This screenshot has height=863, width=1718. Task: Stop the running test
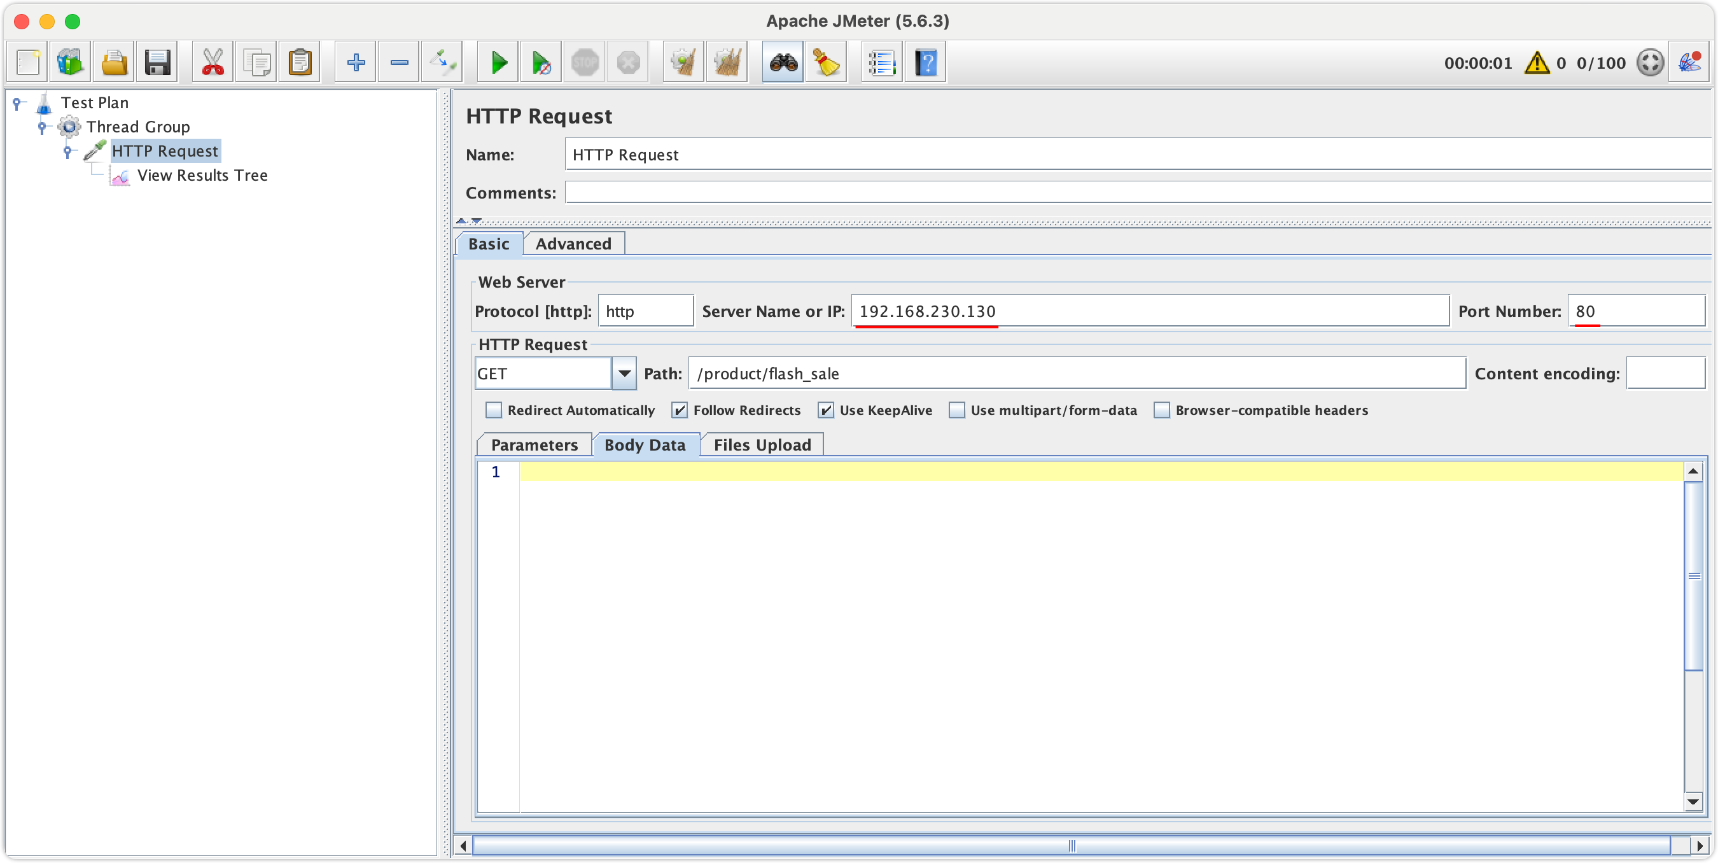coord(584,61)
